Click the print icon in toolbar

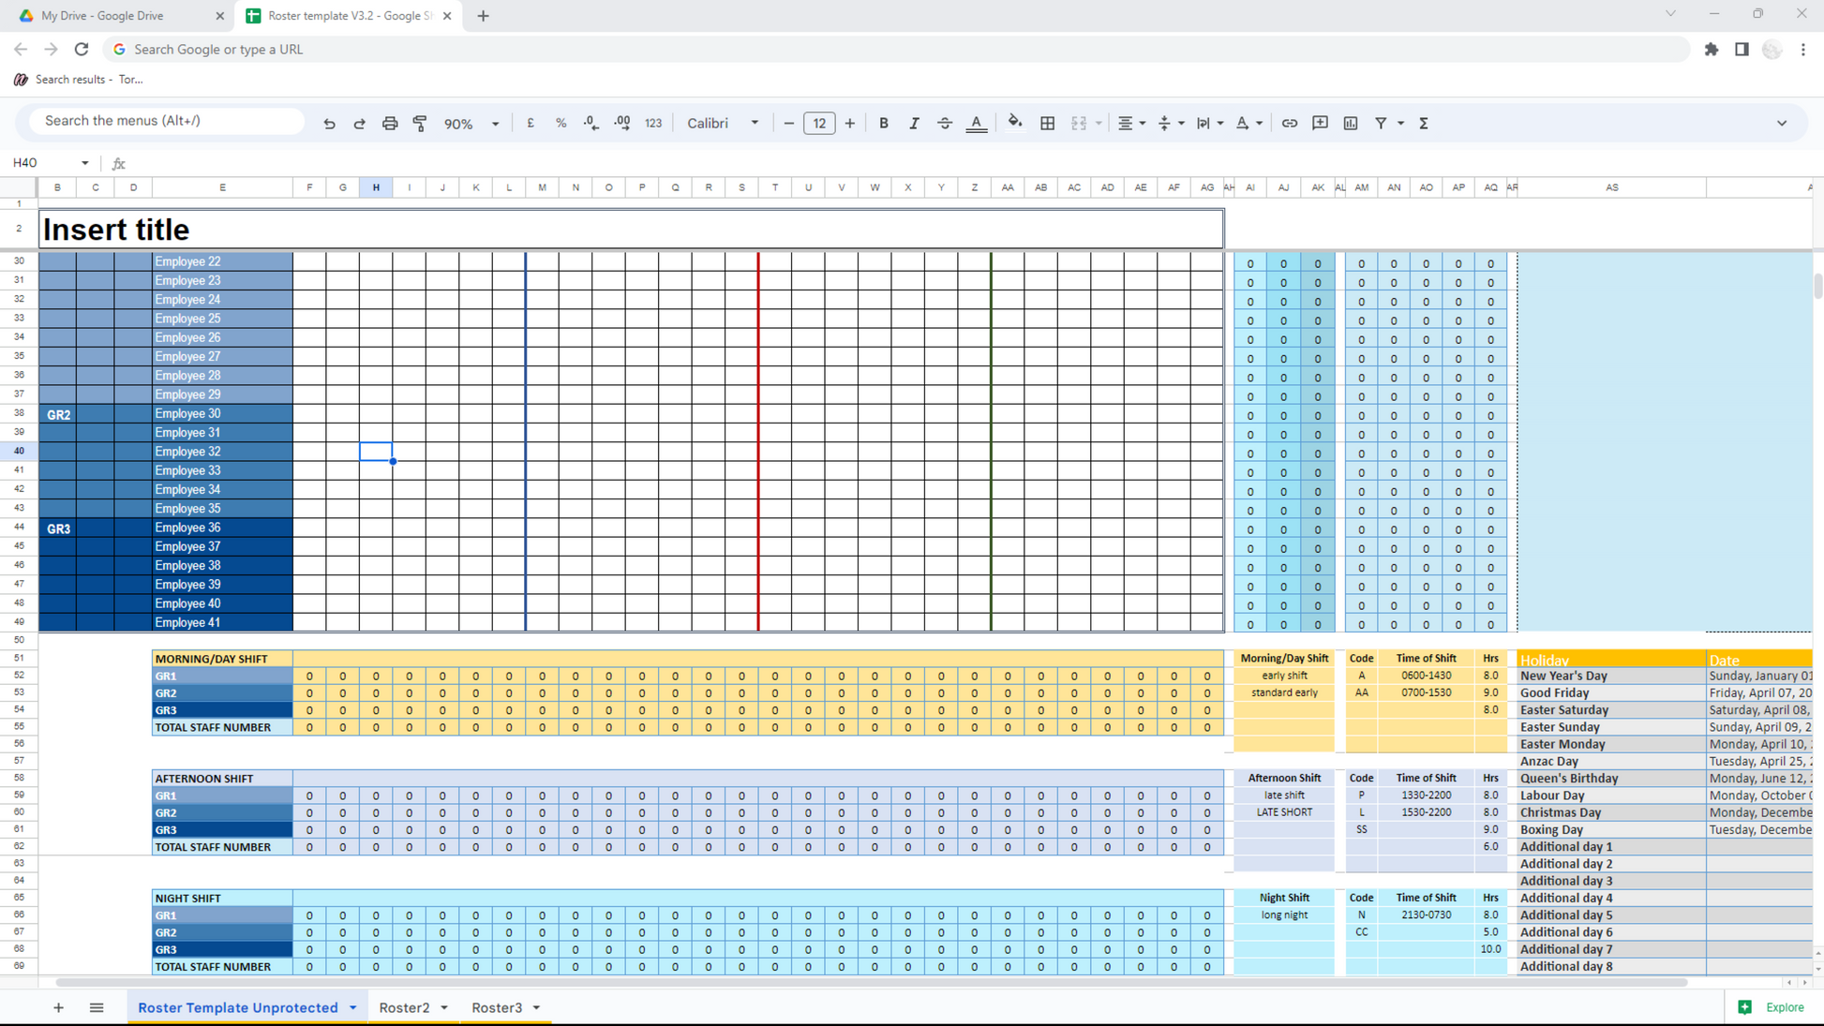point(390,124)
